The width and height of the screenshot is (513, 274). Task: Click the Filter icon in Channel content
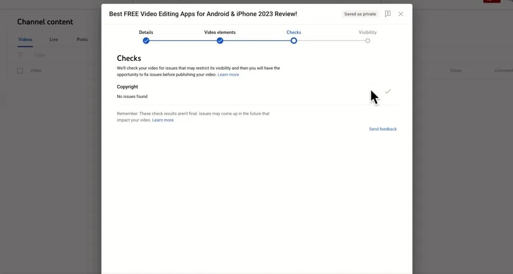[x=21, y=55]
